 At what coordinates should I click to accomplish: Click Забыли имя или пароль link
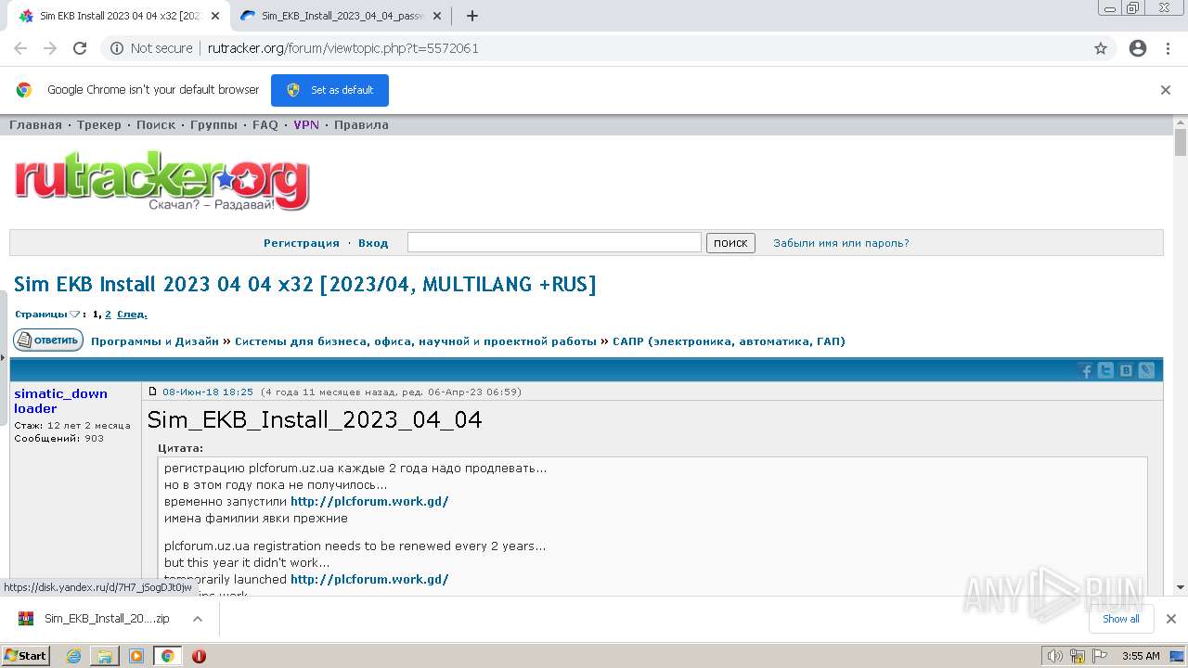[841, 243]
